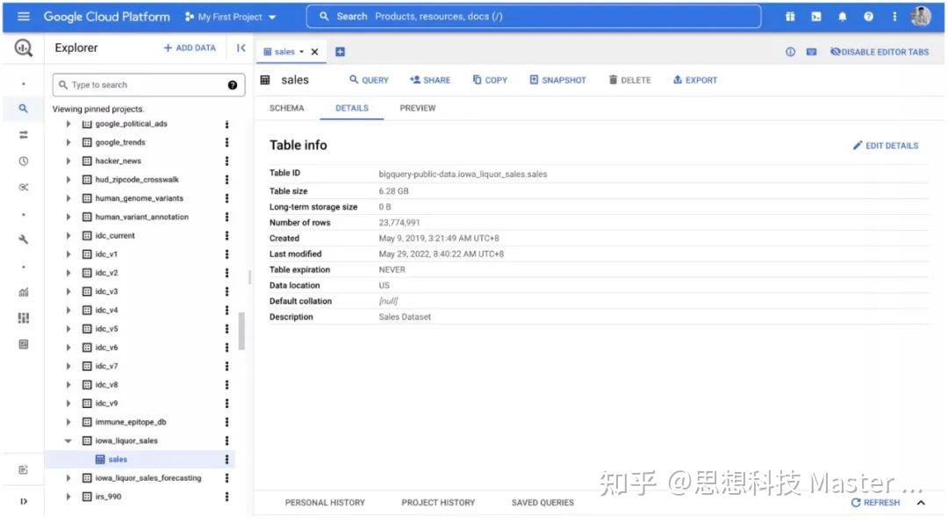The image size is (948, 522).
Task: Collapse the Explorer panel with arrow icon
Action: [241, 47]
